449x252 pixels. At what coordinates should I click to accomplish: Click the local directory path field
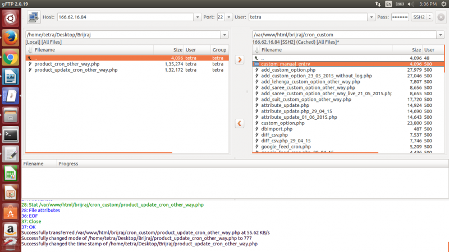point(123,35)
